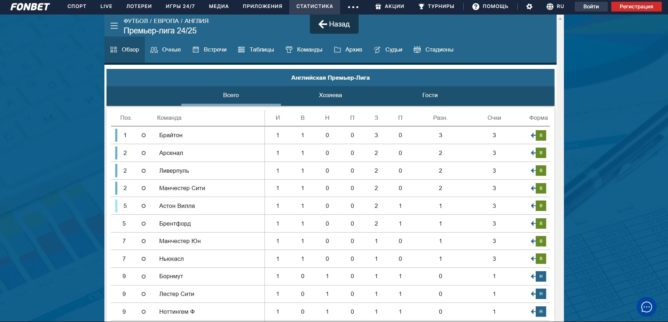The width and height of the screenshot is (668, 322).
Task: Click the Астон Вилла form В badge
Action: pyautogui.click(x=541, y=206)
